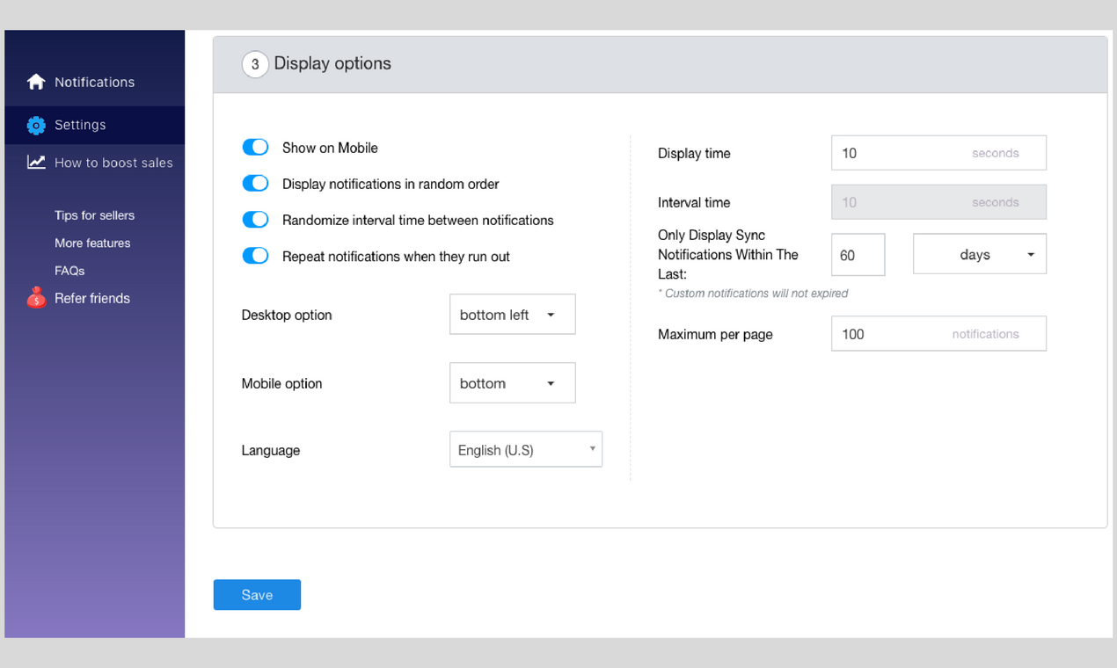
Task: Turn off Repeat notifications toggle
Action: [x=255, y=256]
